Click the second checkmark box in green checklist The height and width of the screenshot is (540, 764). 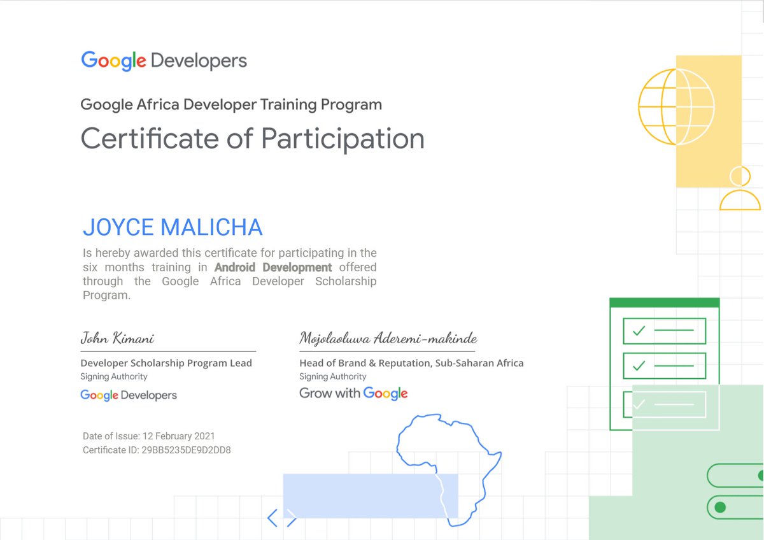[665, 366]
